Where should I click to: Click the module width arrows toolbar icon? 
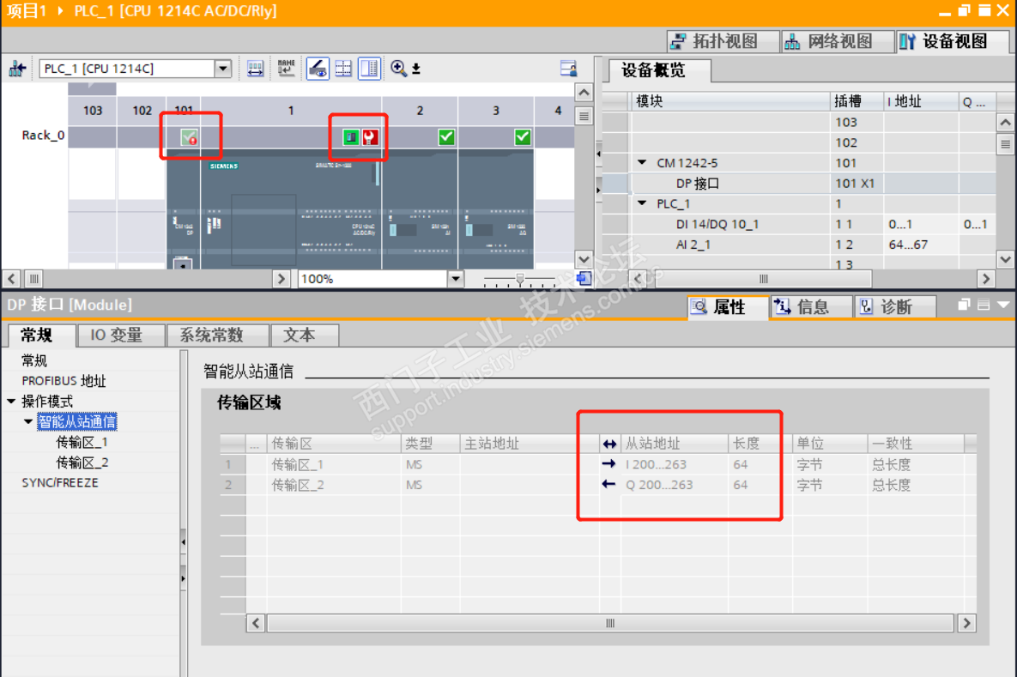click(x=255, y=68)
